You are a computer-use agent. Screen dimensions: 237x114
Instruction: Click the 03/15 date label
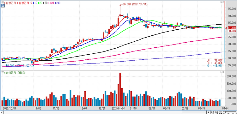202,108
